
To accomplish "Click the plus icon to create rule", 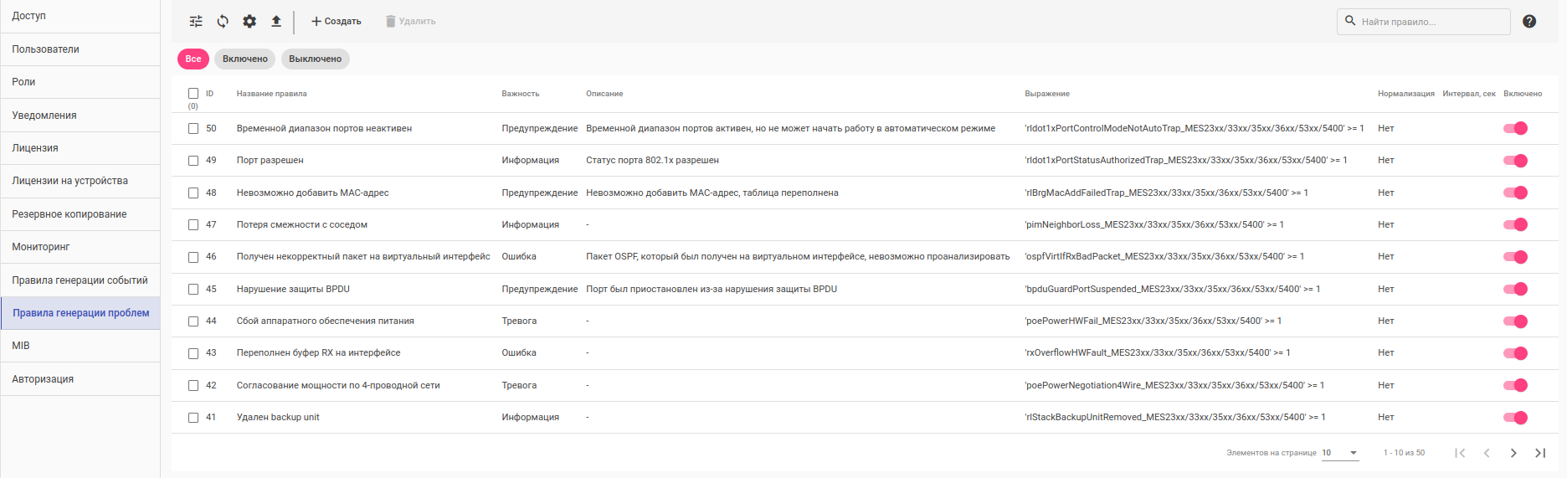I will [316, 22].
